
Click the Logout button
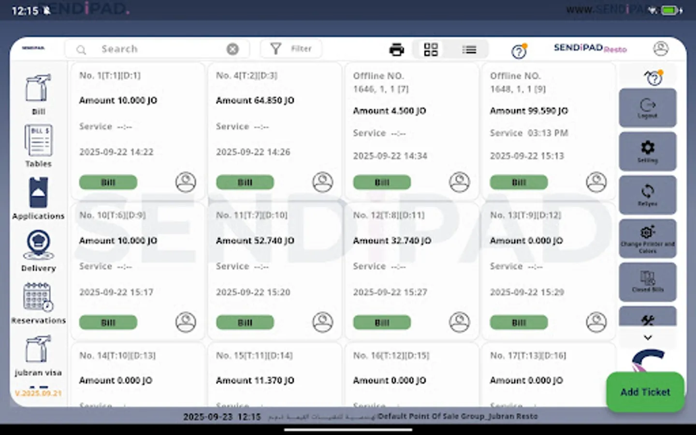click(648, 107)
